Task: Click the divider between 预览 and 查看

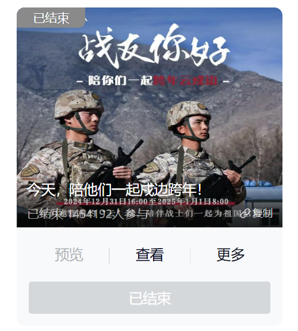Action: (x=109, y=256)
